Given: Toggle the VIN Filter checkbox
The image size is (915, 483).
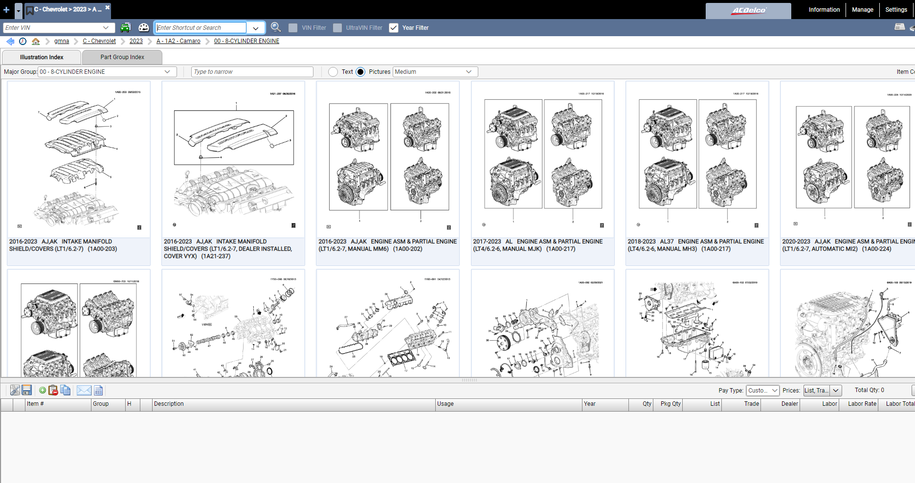Looking at the screenshot, I should pyautogui.click(x=293, y=28).
